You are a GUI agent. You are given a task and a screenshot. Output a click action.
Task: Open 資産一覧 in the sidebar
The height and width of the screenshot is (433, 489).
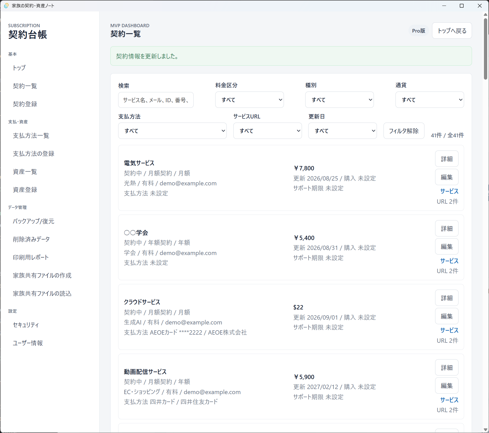[x=25, y=172]
